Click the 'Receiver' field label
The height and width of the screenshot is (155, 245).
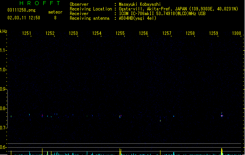pyautogui.click(x=79, y=14)
